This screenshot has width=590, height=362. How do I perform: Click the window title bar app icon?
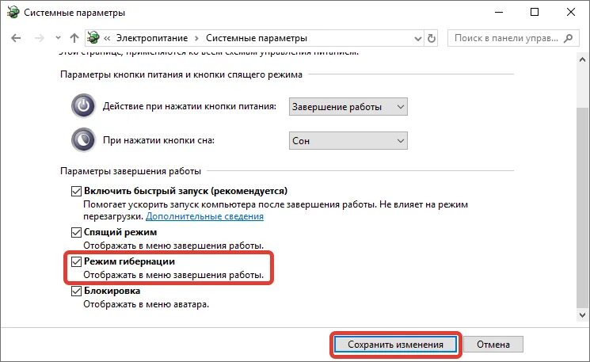(13, 12)
